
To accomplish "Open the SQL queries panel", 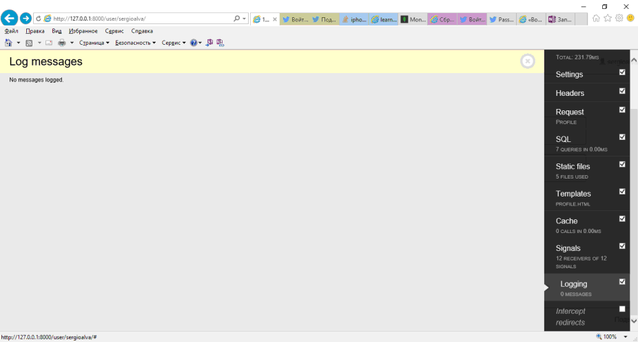I will pos(563,139).
